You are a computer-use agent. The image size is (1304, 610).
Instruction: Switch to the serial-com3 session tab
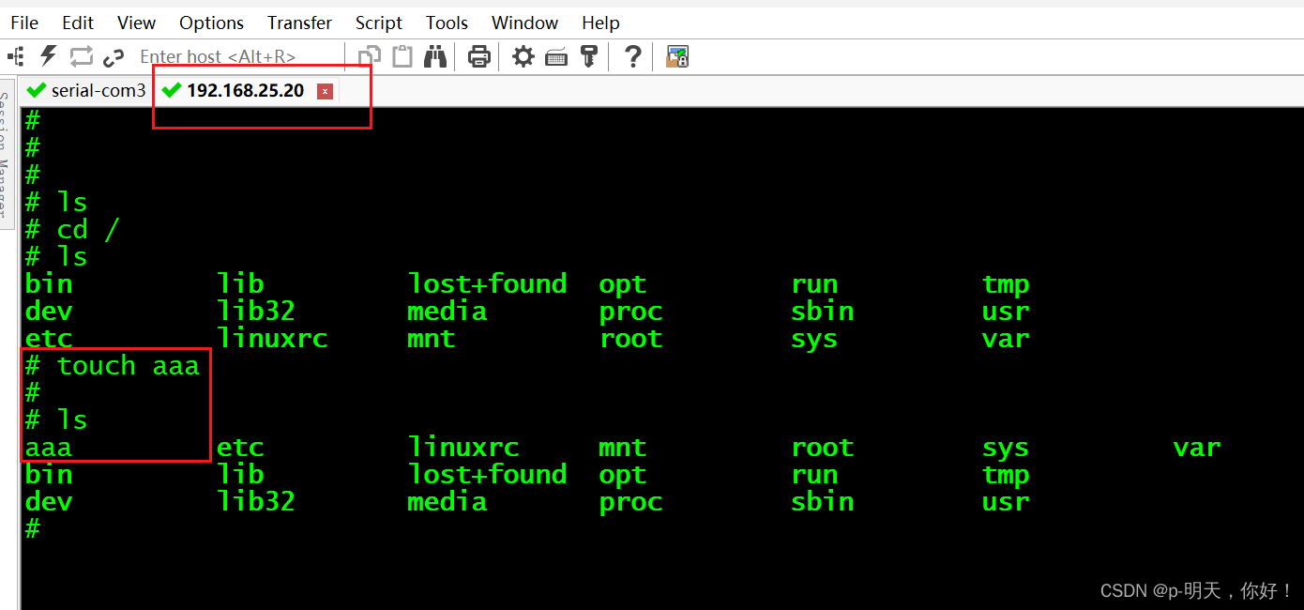pos(85,91)
